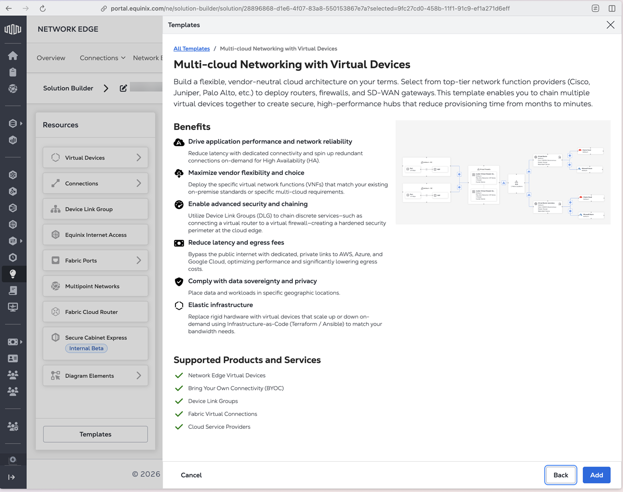Click the bar-chart hexagon sidebar icon
The height and width of the screenshot is (492, 623).
tap(13, 140)
